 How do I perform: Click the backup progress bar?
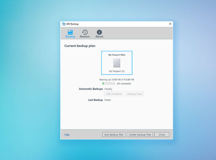pyautogui.click(x=109, y=83)
